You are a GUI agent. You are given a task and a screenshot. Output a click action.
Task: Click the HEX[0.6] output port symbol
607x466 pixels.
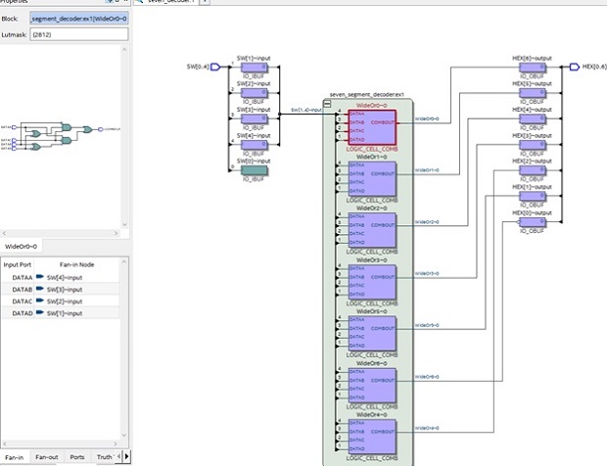575,67
